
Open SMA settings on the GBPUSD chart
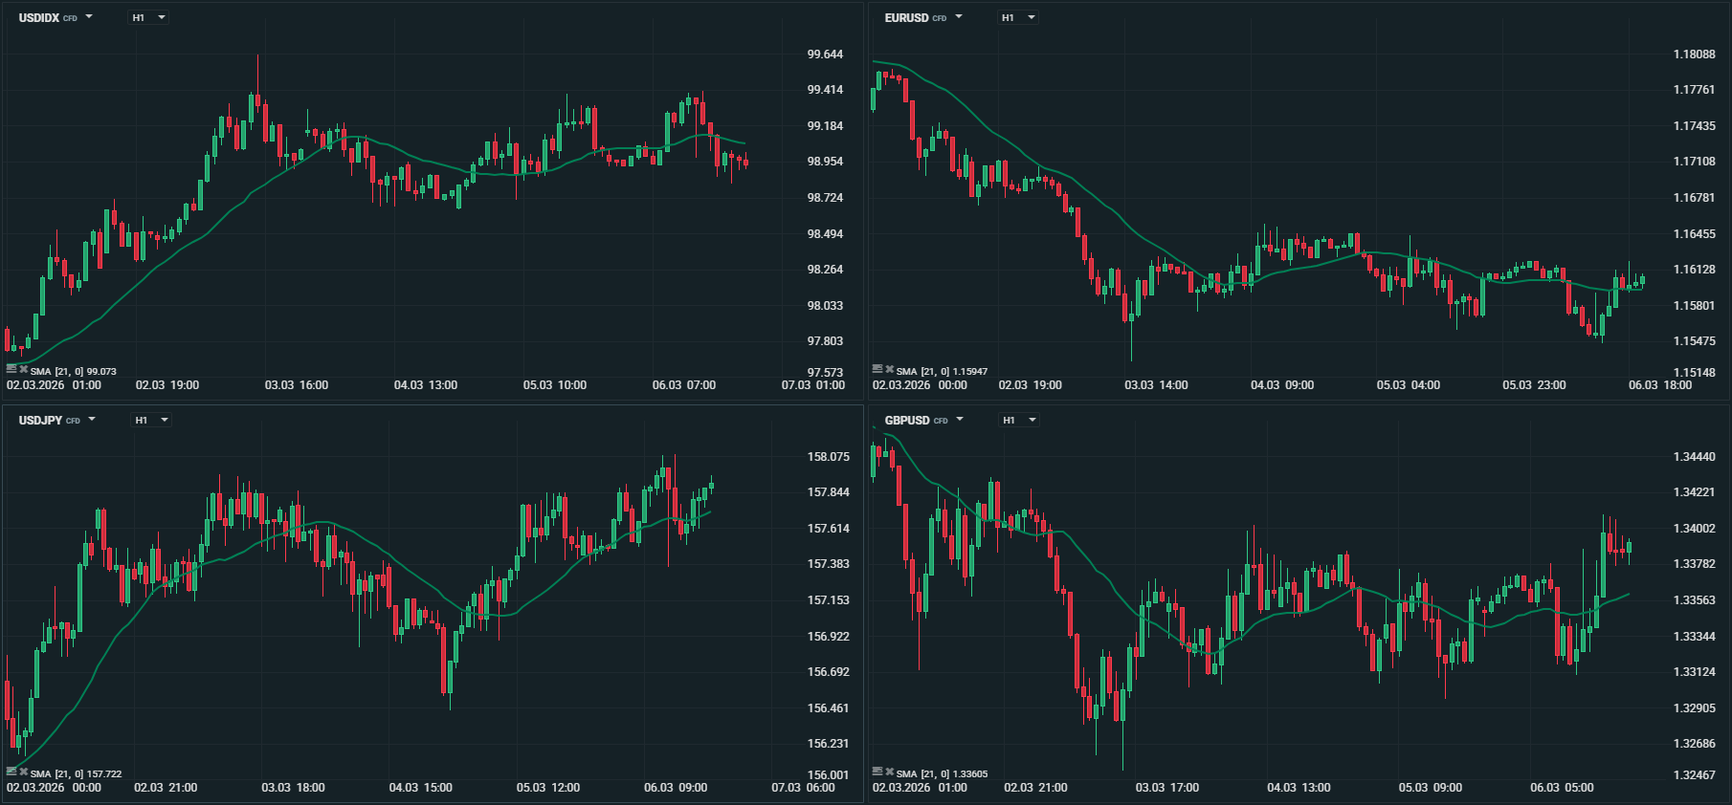tap(877, 772)
